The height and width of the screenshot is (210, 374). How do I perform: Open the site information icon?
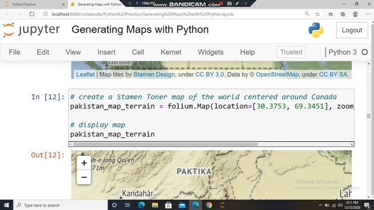click(46, 14)
